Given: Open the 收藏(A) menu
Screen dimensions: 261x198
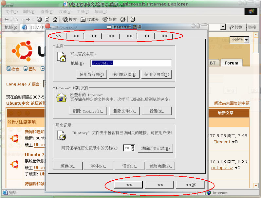Looking at the screenshot, I should 65,12.
